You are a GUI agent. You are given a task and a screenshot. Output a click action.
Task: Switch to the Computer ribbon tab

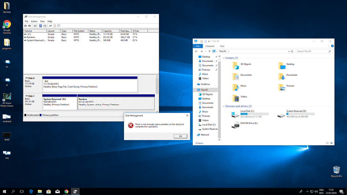tap(210, 46)
